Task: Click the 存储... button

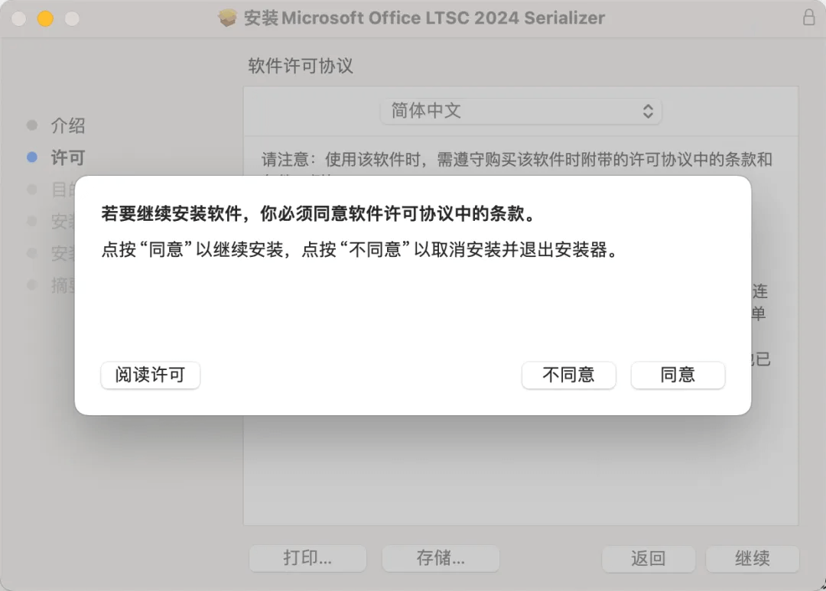Action: [441, 558]
